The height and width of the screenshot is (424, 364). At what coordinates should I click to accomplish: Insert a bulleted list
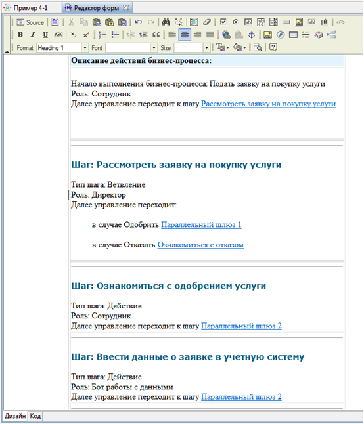click(x=115, y=35)
